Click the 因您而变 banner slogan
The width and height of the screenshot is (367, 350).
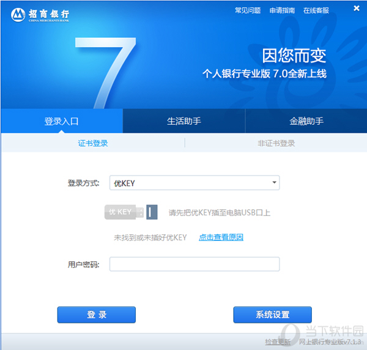(294, 56)
